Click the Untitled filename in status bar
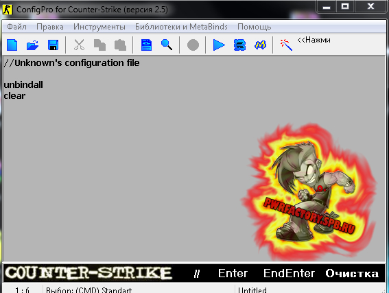The width and height of the screenshot is (389, 293). point(252,290)
